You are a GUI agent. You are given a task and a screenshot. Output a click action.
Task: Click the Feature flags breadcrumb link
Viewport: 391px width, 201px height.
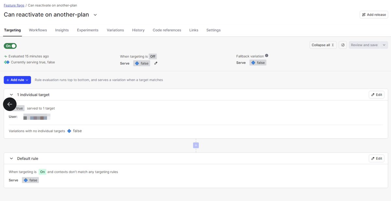pyautogui.click(x=14, y=6)
